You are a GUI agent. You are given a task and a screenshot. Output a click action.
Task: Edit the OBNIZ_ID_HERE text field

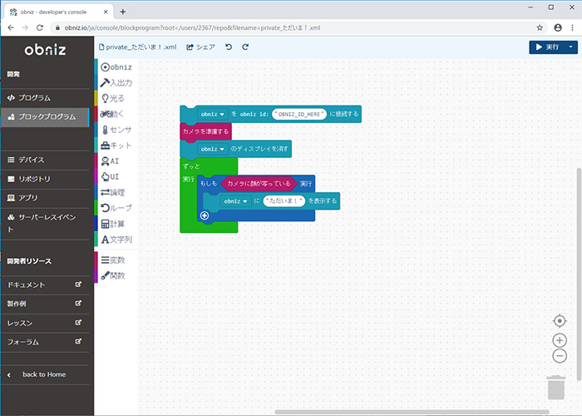click(x=298, y=114)
